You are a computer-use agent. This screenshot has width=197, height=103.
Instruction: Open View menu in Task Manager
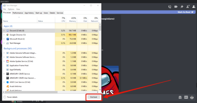[18, 9]
